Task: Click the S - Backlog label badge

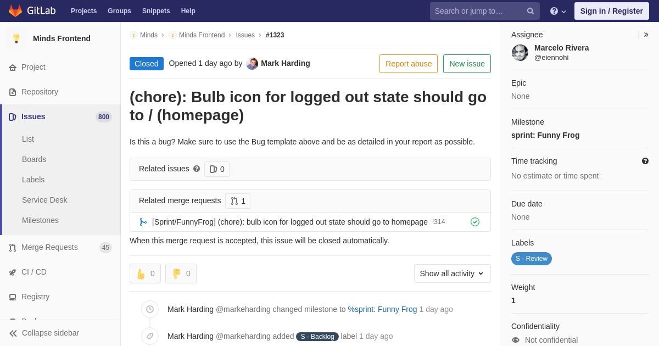Action: point(317,337)
